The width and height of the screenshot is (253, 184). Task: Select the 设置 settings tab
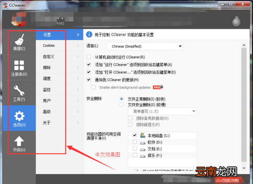[59, 34]
